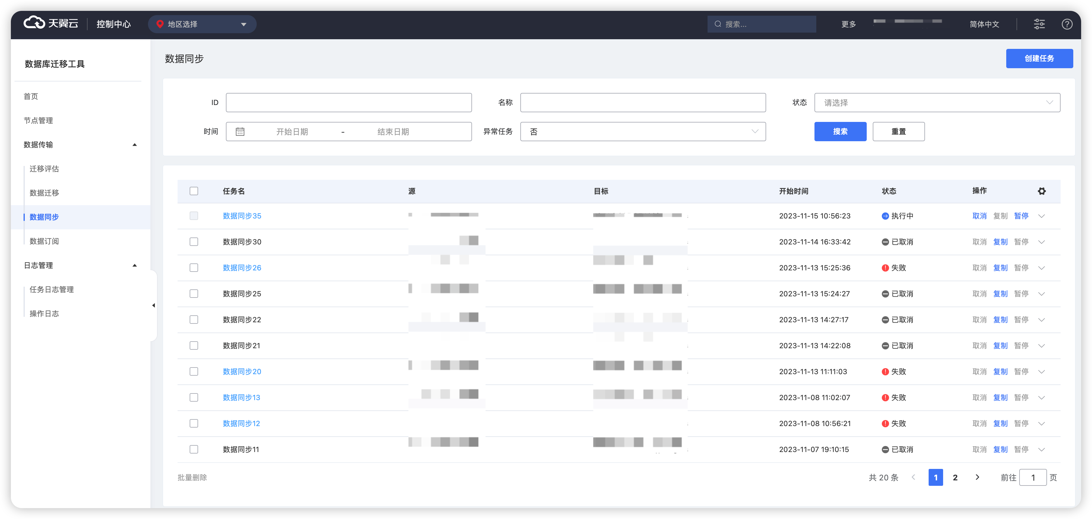Expand more actions chevron for 数据同步26

pyautogui.click(x=1041, y=268)
